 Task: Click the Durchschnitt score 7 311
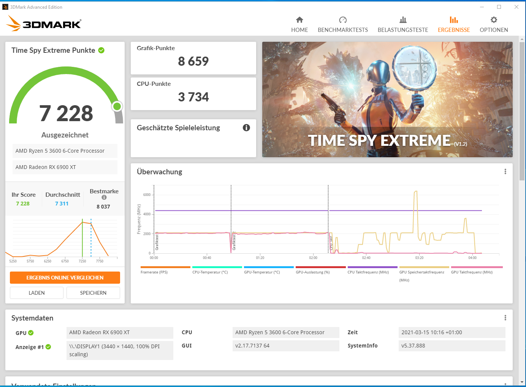click(x=62, y=204)
